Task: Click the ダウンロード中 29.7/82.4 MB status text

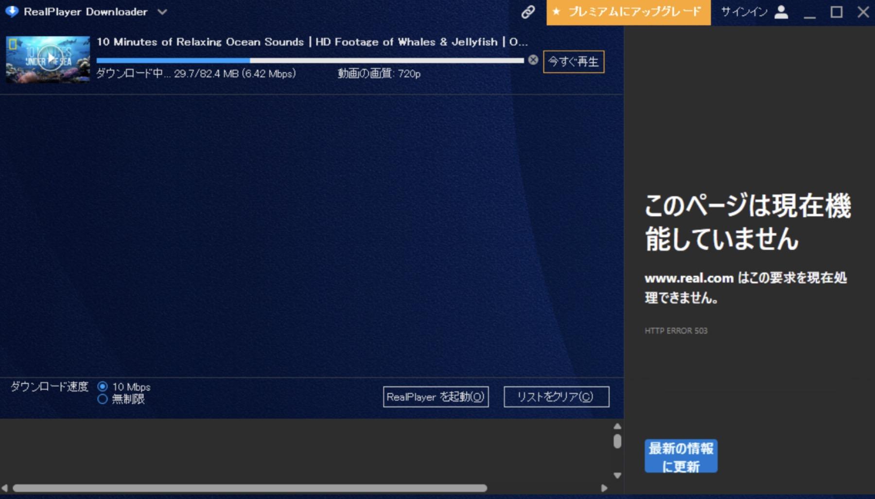Action: coord(196,73)
